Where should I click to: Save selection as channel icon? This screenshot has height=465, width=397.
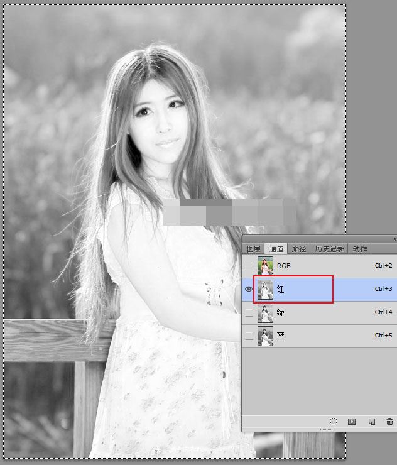tap(352, 422)
